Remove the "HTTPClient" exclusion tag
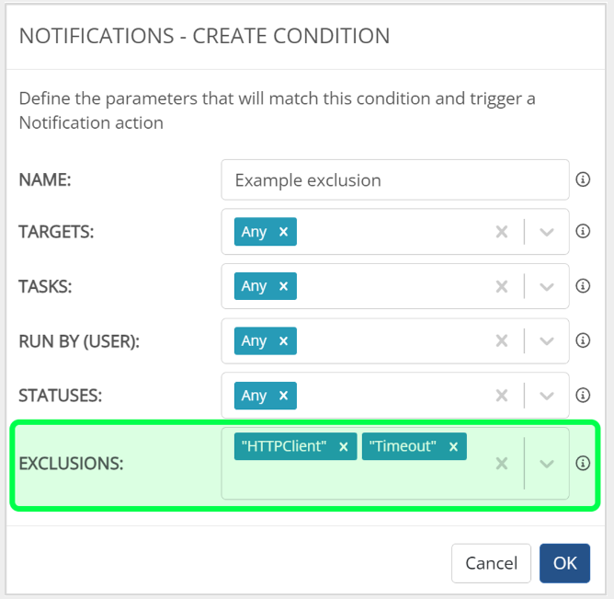 click(x=343, y=446)
